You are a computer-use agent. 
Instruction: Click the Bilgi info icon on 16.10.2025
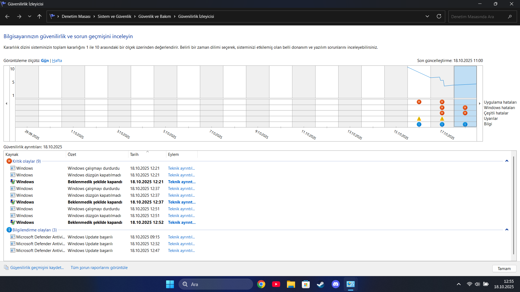[x=419, y=124]
